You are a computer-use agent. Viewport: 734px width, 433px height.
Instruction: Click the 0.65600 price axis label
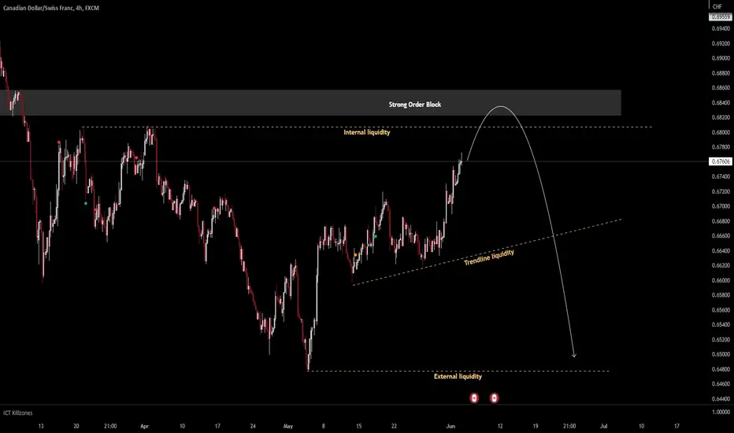tap(721, 310)
